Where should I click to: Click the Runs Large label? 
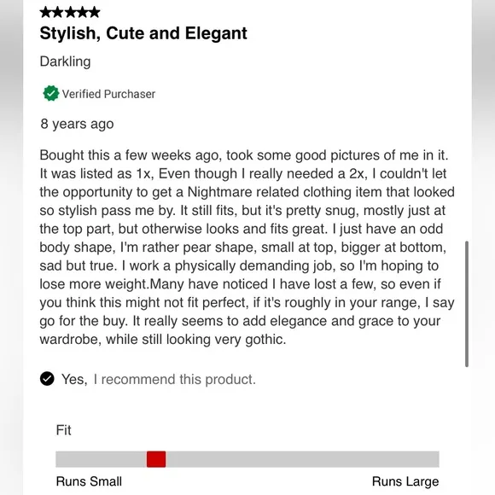click(x=405, y=481)
